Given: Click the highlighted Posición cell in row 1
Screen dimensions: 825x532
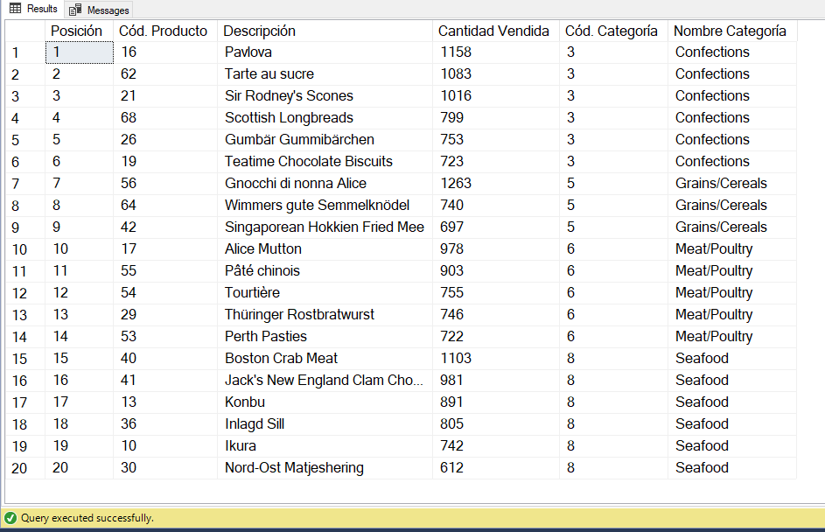Looking at the screenshot, I should [80, 52].
